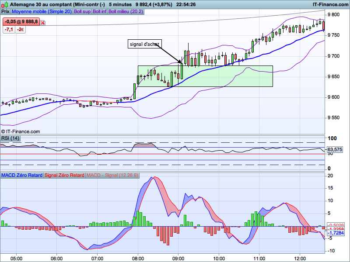
Task: Click the MACD scale label -10
Action: click(x=331, y=251)
